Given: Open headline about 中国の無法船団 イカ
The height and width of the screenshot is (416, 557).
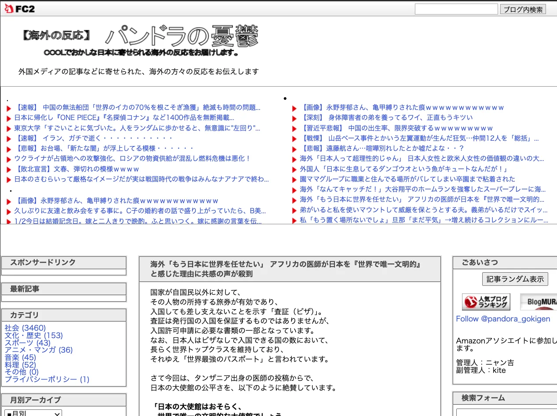Looking at the screenshot, I should 137,107.
